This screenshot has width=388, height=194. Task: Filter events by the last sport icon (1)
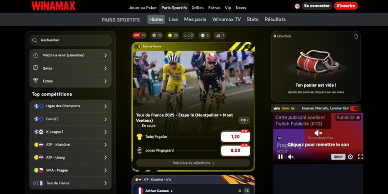point(220,35)
